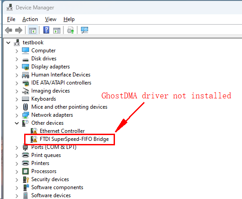Open the Action menu
Image resolution: width=242 pixels, height=199 pixels.
(x=30, y=19)
